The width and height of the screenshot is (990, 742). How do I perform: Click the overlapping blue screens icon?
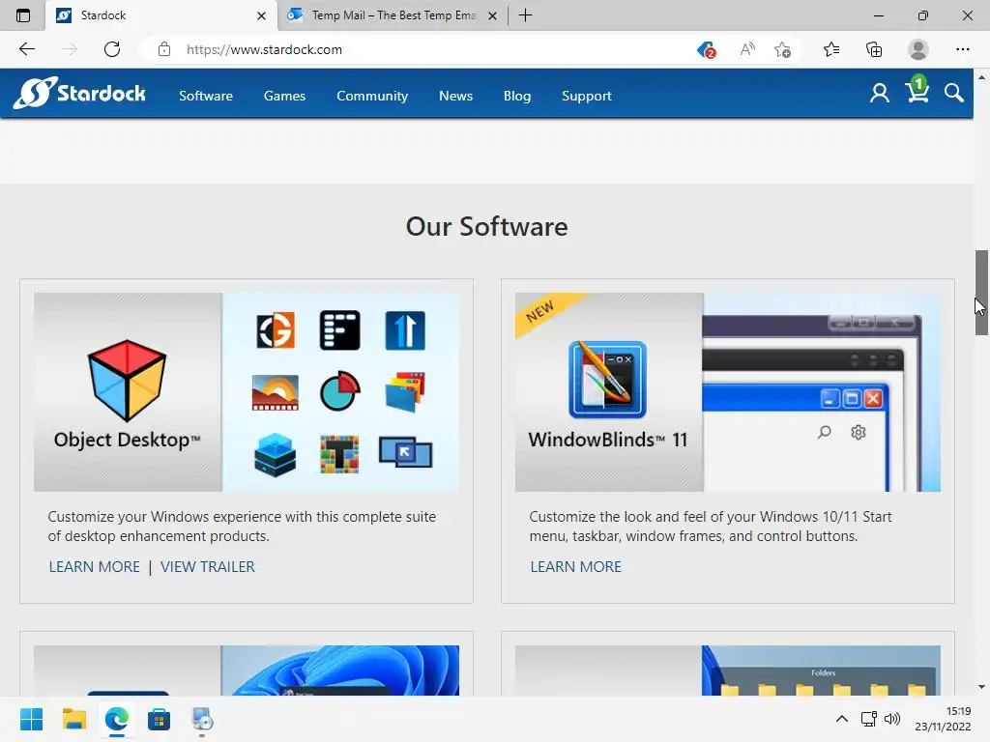(x=405, y=452)
